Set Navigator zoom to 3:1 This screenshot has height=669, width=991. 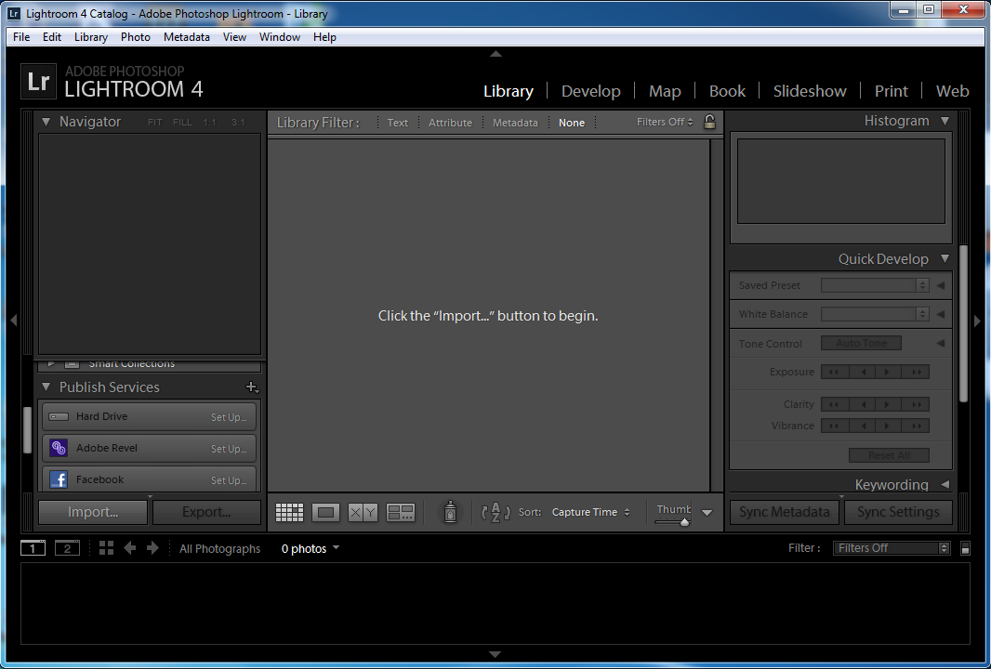click(x=238, y=123)
